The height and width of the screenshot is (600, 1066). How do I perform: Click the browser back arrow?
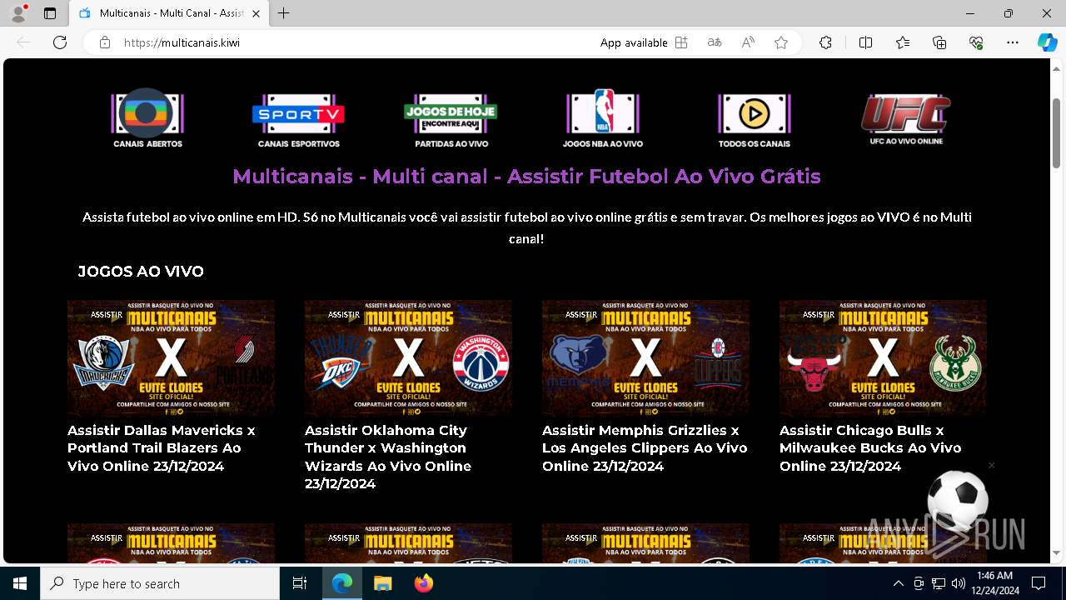point(23,42)
